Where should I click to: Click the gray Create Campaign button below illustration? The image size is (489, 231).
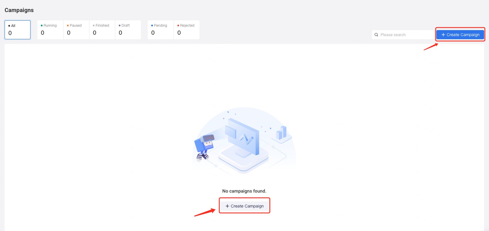[245, 206]
